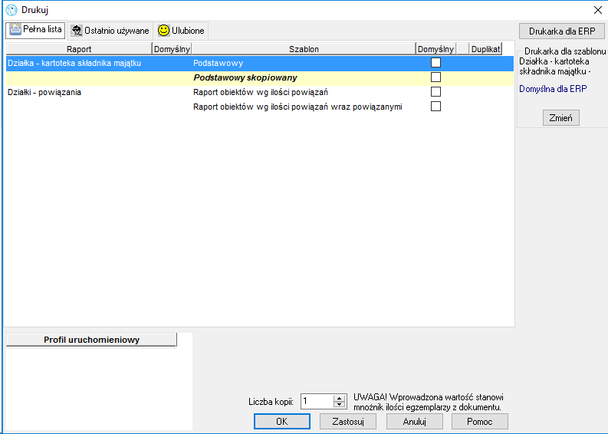Click the smiley face Ulubione icon
Viewport: 608px width, 434px height.
point(163,30)
